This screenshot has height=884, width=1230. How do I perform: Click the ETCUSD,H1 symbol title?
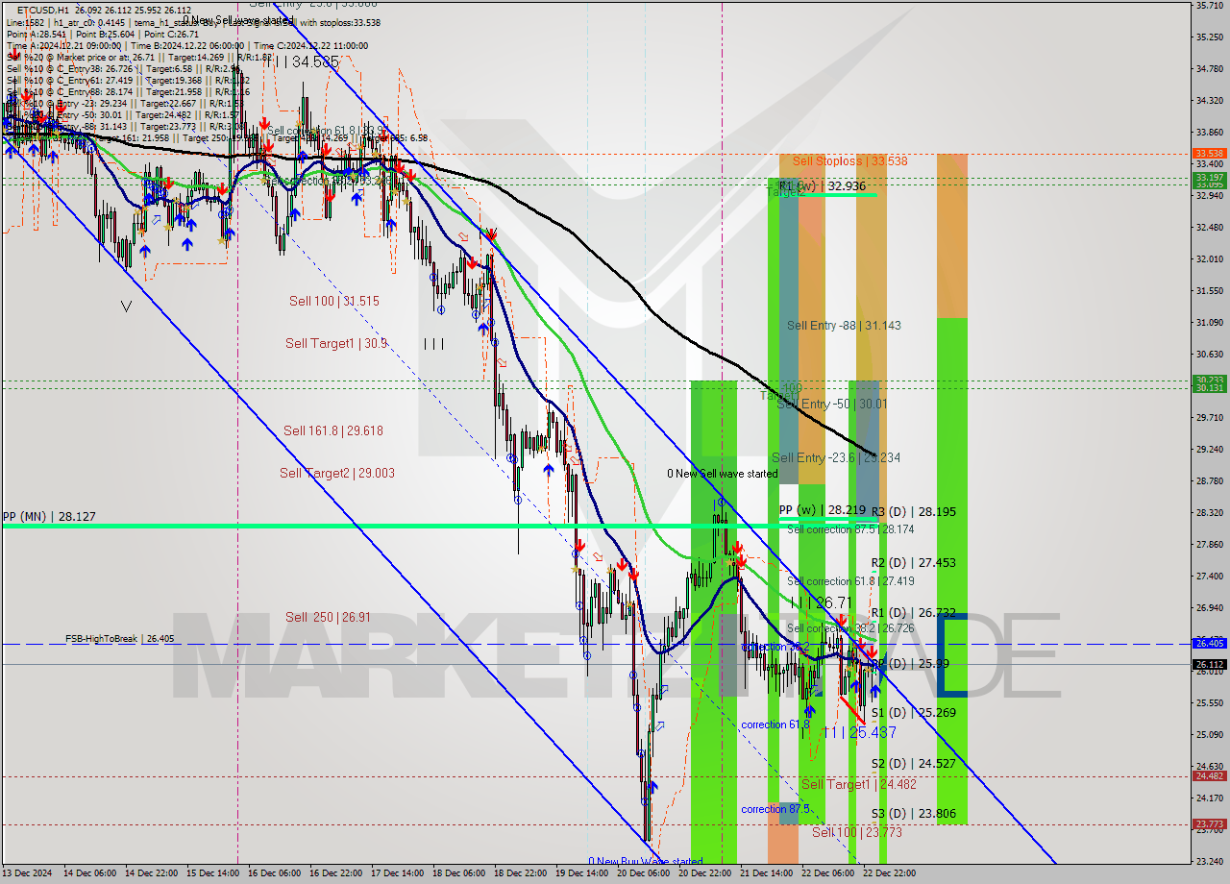[43, 10]
